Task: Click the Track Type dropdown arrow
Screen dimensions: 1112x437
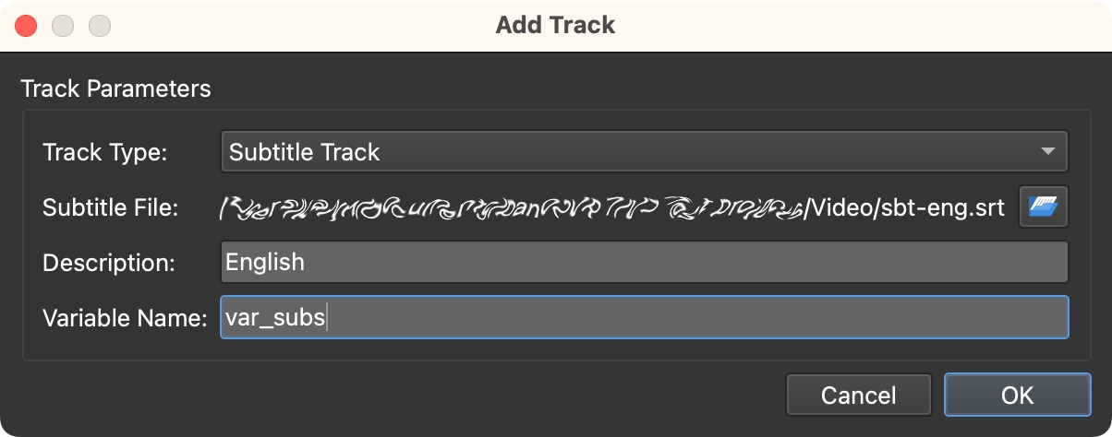Action: point(1046,152)
